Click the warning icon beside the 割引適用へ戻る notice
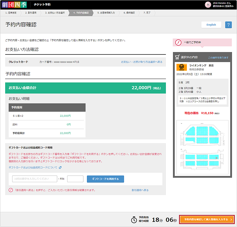Image resolution: width=237 pixels, height=227 pixels. [x=11, y=190]
